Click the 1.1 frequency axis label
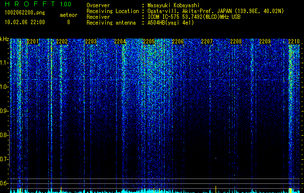 click(4, 63)
